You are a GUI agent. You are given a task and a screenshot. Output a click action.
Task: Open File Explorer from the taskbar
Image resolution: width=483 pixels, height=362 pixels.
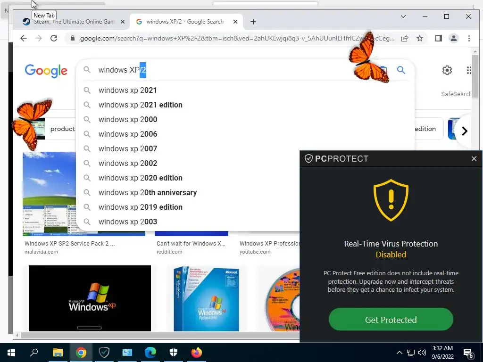tap(58, 353)
